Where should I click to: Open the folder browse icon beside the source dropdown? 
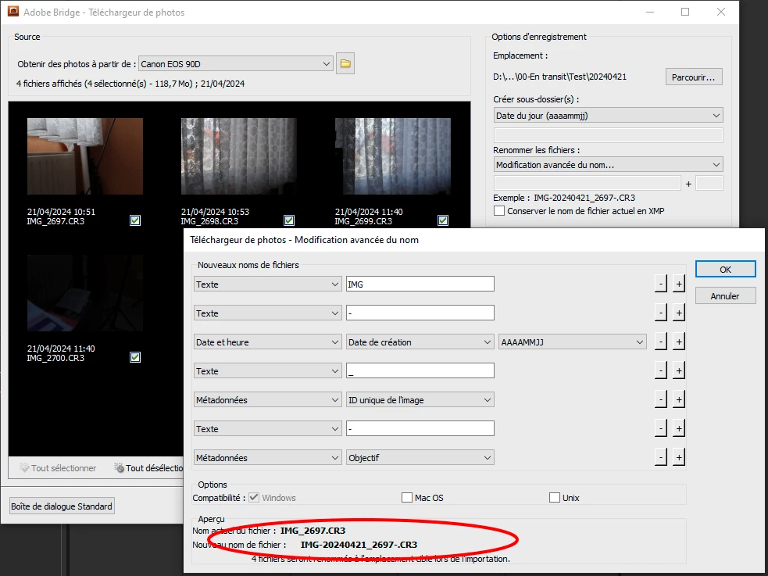(x=345, y=63)
